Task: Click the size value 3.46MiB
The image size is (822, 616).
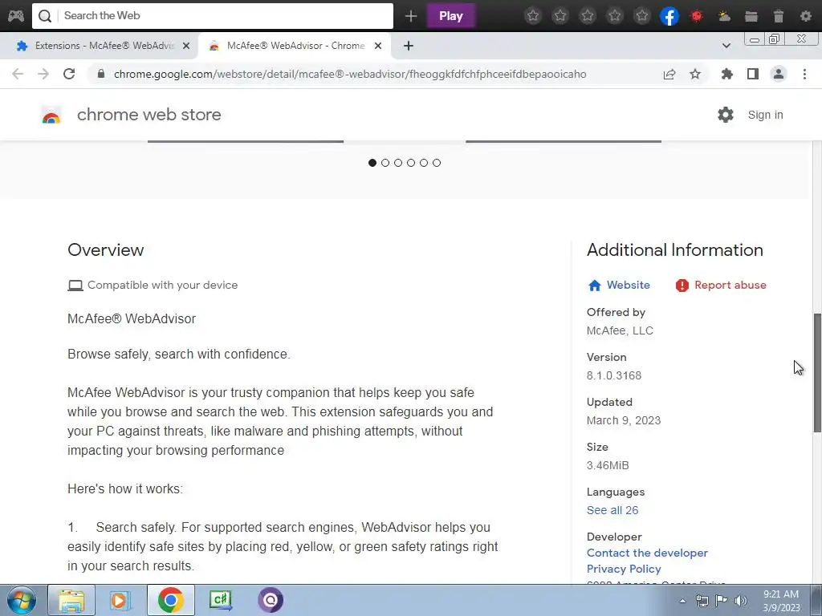Action: [x=608, y=465]
